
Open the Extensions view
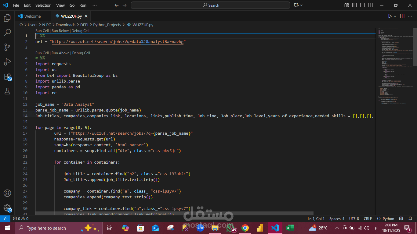[7, 76]
